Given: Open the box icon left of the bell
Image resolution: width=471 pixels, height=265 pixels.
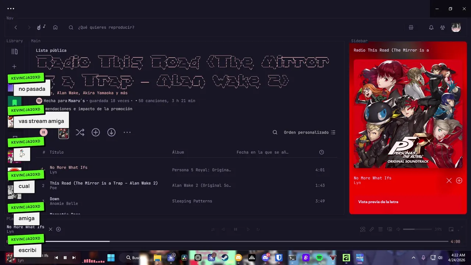Looking at the screenshot, I should point(411,28).
